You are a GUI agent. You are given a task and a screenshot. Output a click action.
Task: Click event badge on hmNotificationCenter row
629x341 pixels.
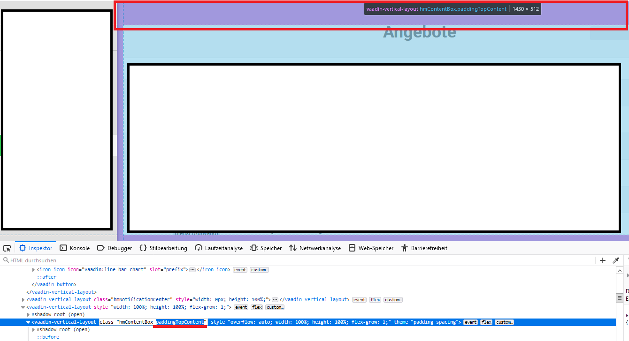(360, 300)
